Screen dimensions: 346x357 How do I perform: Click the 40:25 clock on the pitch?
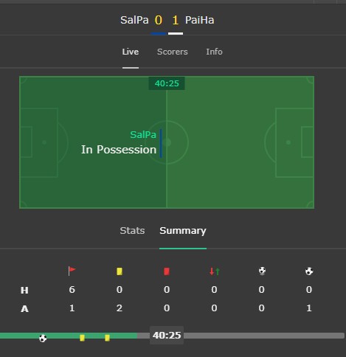coord(167,83)
